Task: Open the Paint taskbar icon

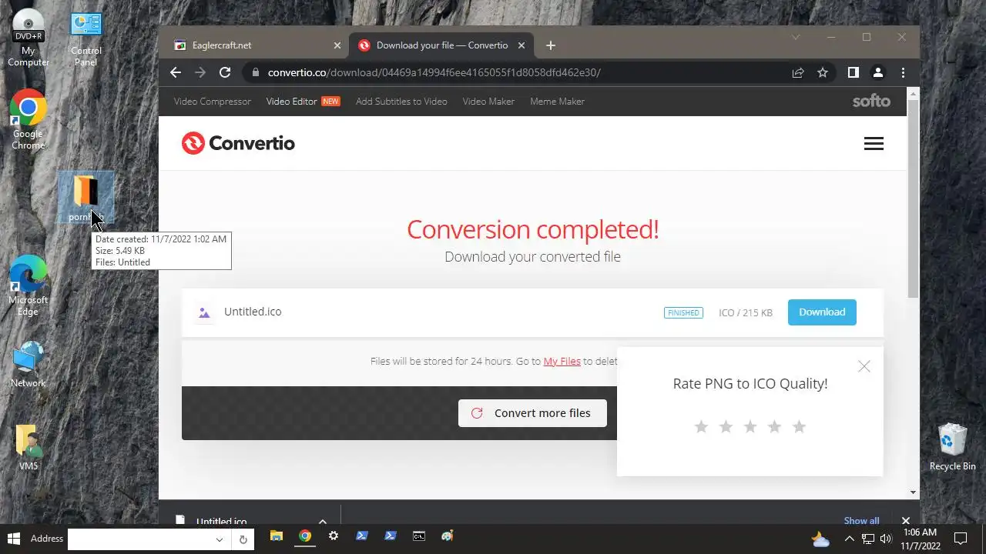Action: tap(447, 536)
